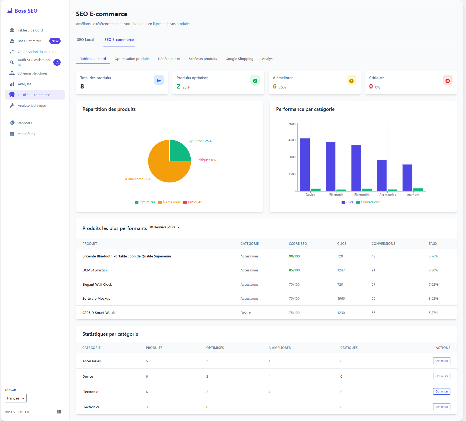This screenshot has height=421, width=466.
Task: Click the Paramètres sidebar icon
Action: (x=12, y=133)
